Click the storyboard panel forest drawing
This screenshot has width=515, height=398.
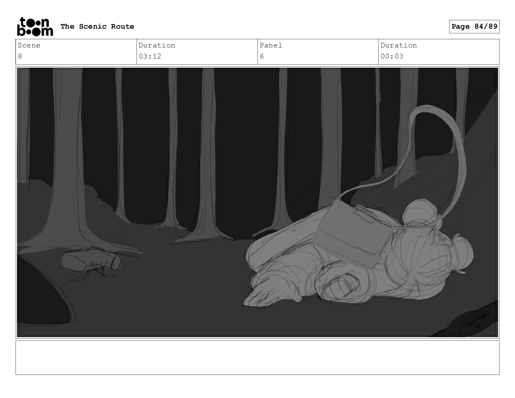coord(257,202)
